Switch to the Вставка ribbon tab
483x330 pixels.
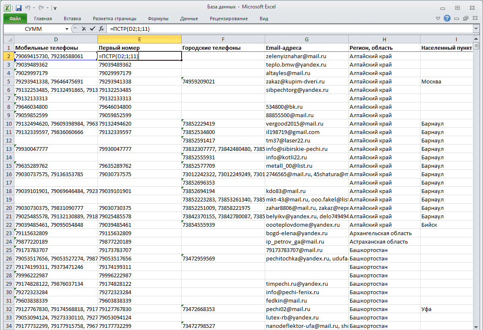pos(72,19)
